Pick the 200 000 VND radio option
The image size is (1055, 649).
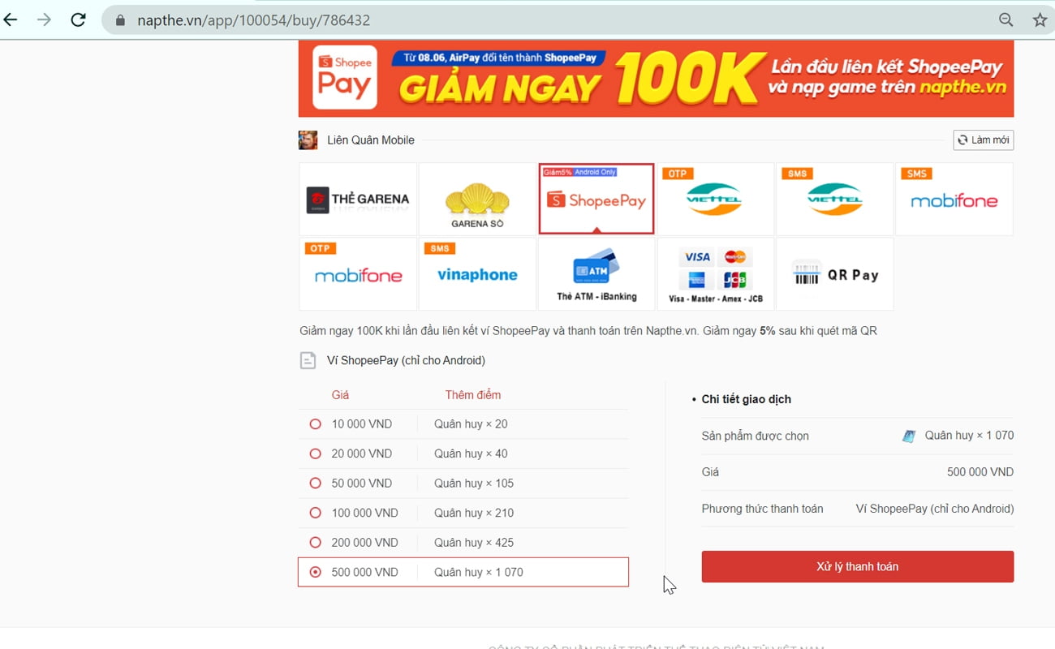[x=316, y=543]
